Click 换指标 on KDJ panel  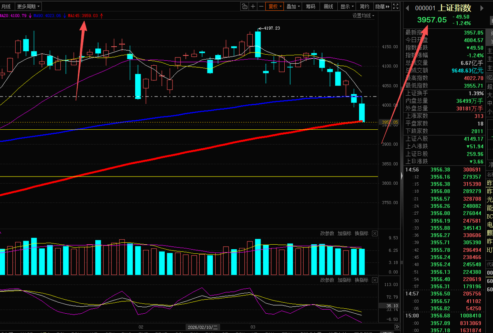[x=361, y=280]
